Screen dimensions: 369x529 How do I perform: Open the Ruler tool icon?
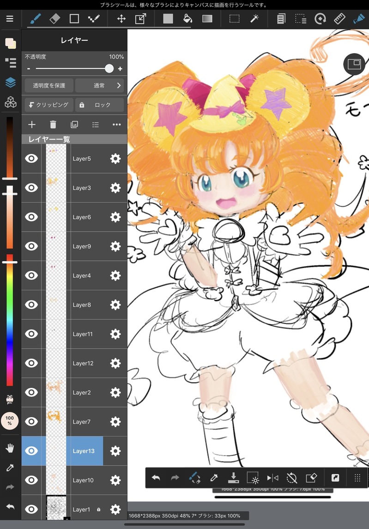coord(340,18)
